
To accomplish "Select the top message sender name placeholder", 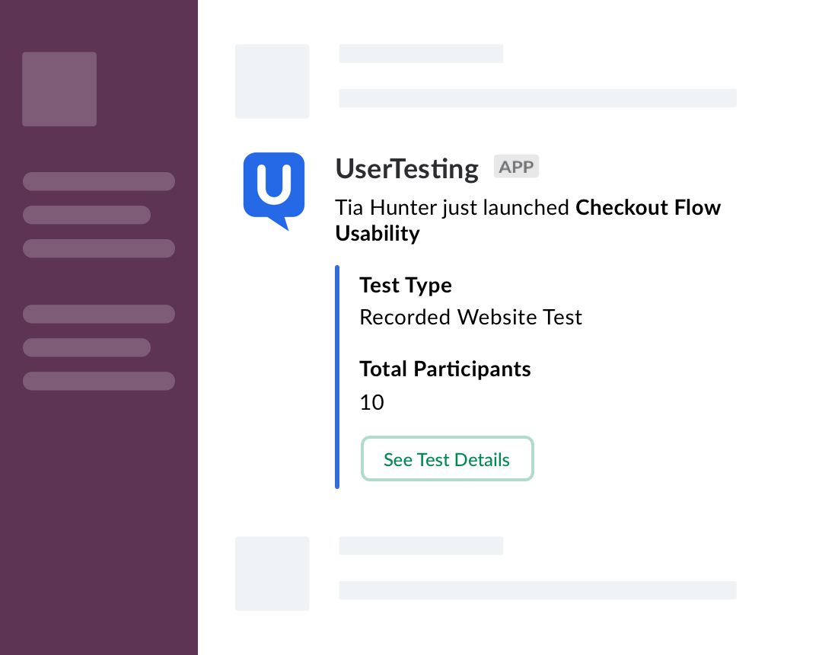I will point(421,53).
